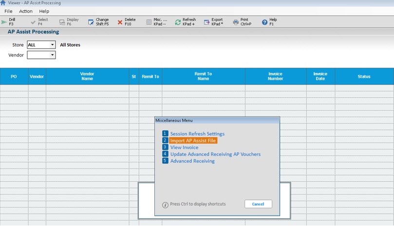Click the Print printer icon
This screenshot has height=226, width=394.
pyautogui.click(x=236, y=22)
